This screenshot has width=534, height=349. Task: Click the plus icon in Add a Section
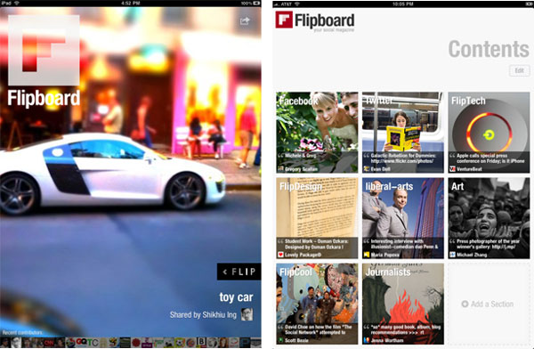pos(465,304)
